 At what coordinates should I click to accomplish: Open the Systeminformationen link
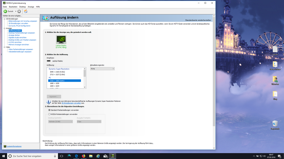(x=14, y=146)
